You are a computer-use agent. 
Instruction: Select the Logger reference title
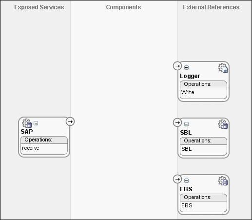[x=190, y=76]
